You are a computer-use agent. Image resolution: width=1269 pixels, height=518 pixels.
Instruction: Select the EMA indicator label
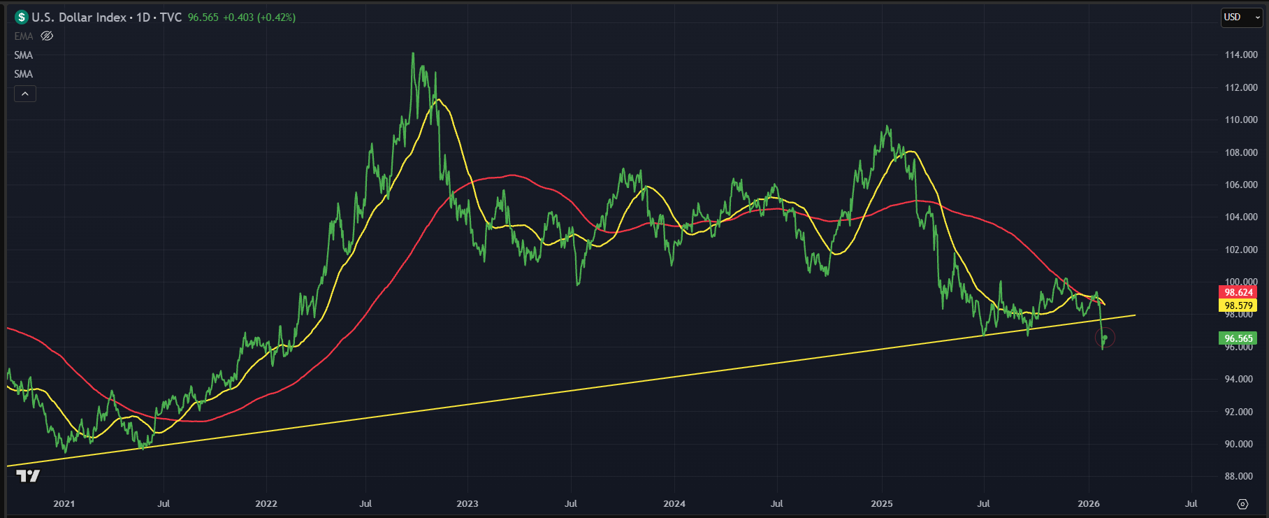pos(24,36)
